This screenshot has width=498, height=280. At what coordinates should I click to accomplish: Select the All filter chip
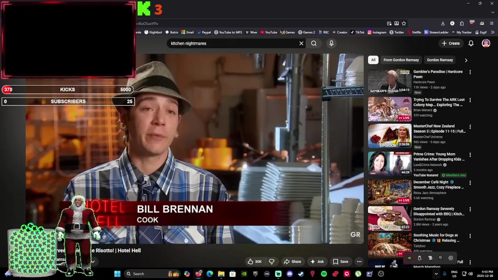coord(373,60)
